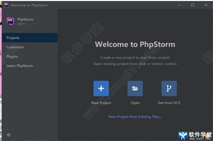This screenshot has height=141, width=213.
Task: Open the Plugins tab
Action: tap(30, 56)
